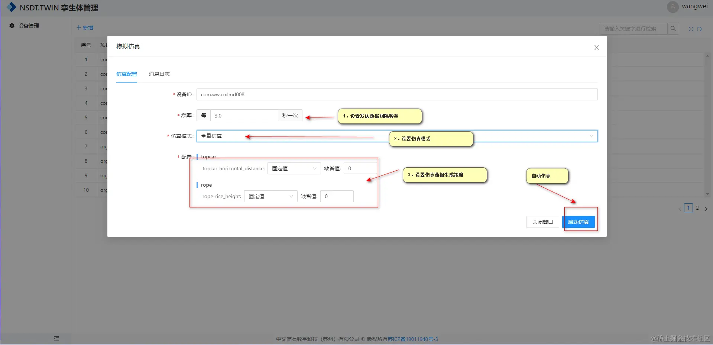
Task: Click the refresh icon in toolbar
Action: click(699, 29)
